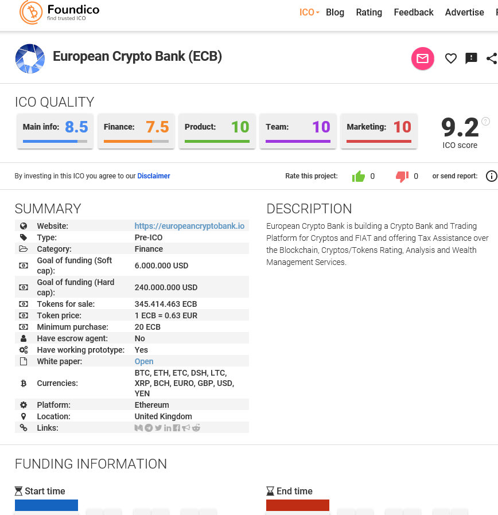Click the Ethereum platform value
This screenshot has width=498, height=515.
(152, 405)
